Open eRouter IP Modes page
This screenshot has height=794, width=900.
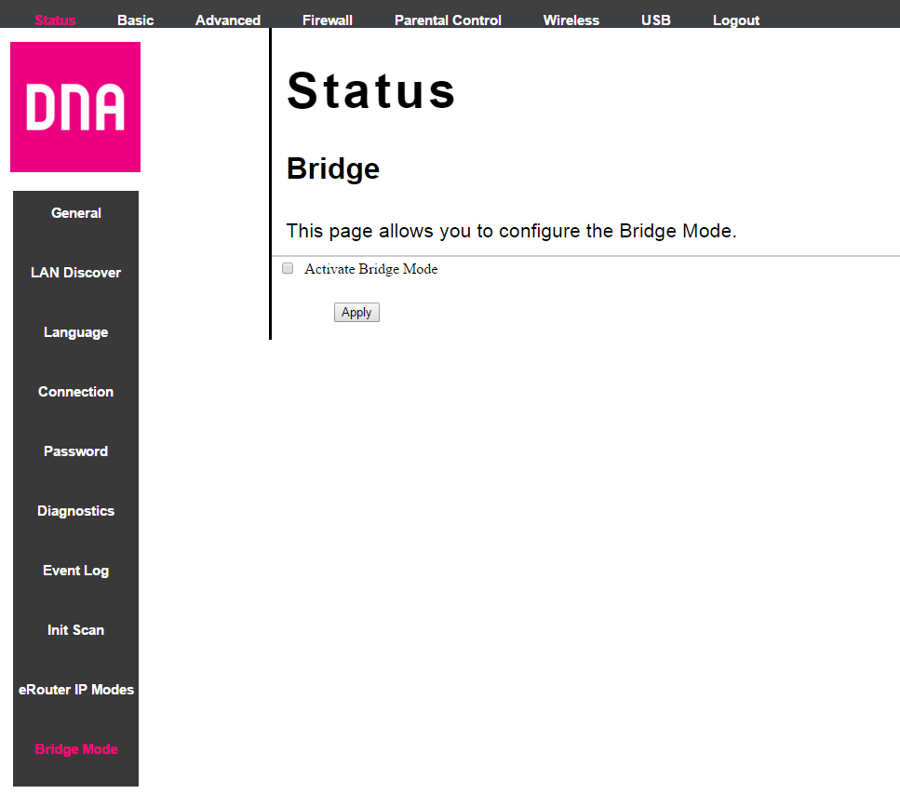click(76, 690)
